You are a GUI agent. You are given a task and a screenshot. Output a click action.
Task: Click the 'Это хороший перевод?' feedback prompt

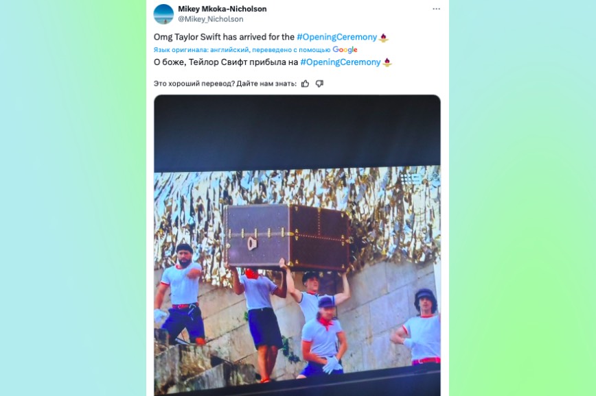194,84
